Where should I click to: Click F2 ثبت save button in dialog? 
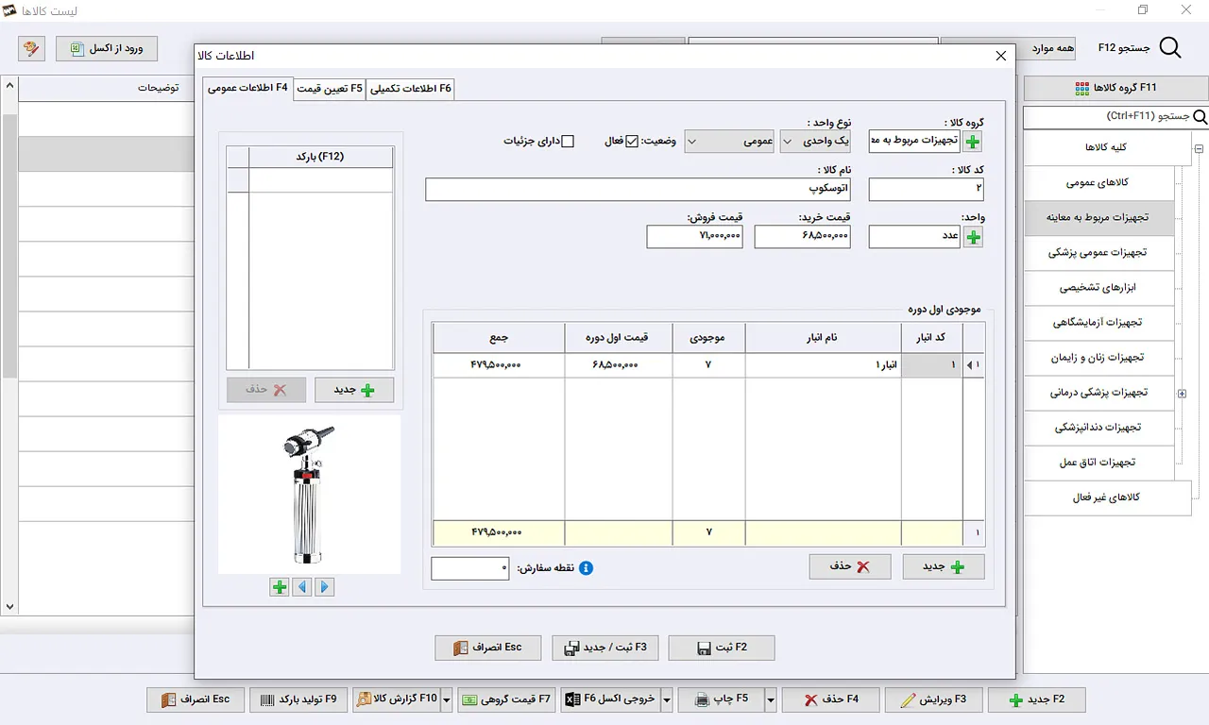click(721, 648)
